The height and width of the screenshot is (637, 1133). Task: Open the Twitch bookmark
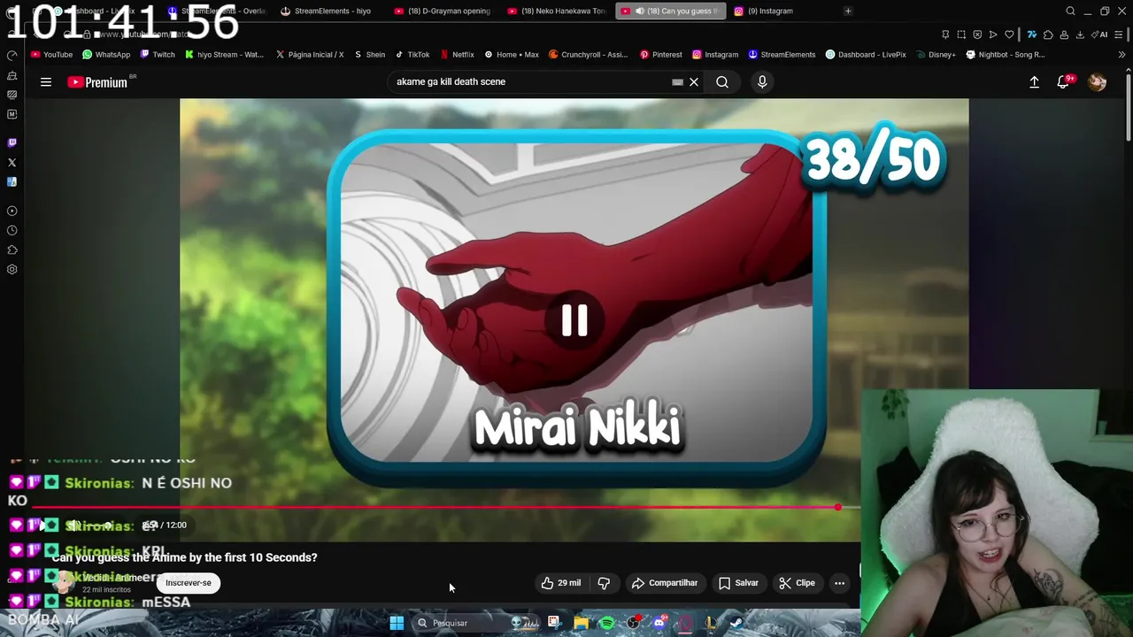click(158, 54)
